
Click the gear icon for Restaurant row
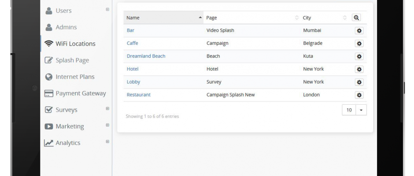click(x=359, y=95)
